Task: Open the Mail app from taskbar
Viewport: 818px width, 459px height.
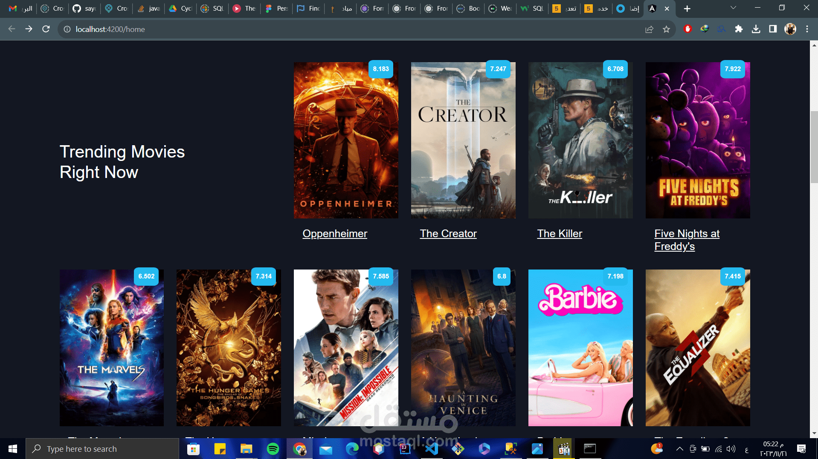Action: pos(326,449)
